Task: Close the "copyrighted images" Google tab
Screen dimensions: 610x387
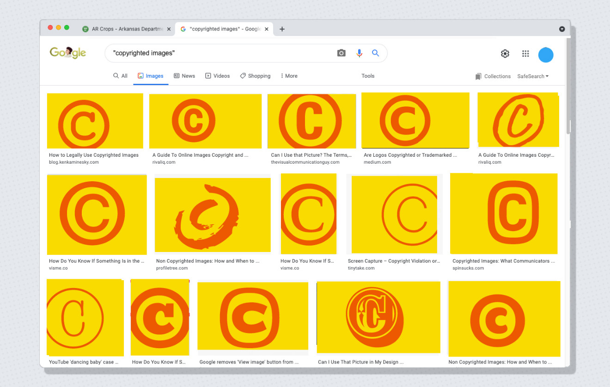Action: (x=267, y=29)
